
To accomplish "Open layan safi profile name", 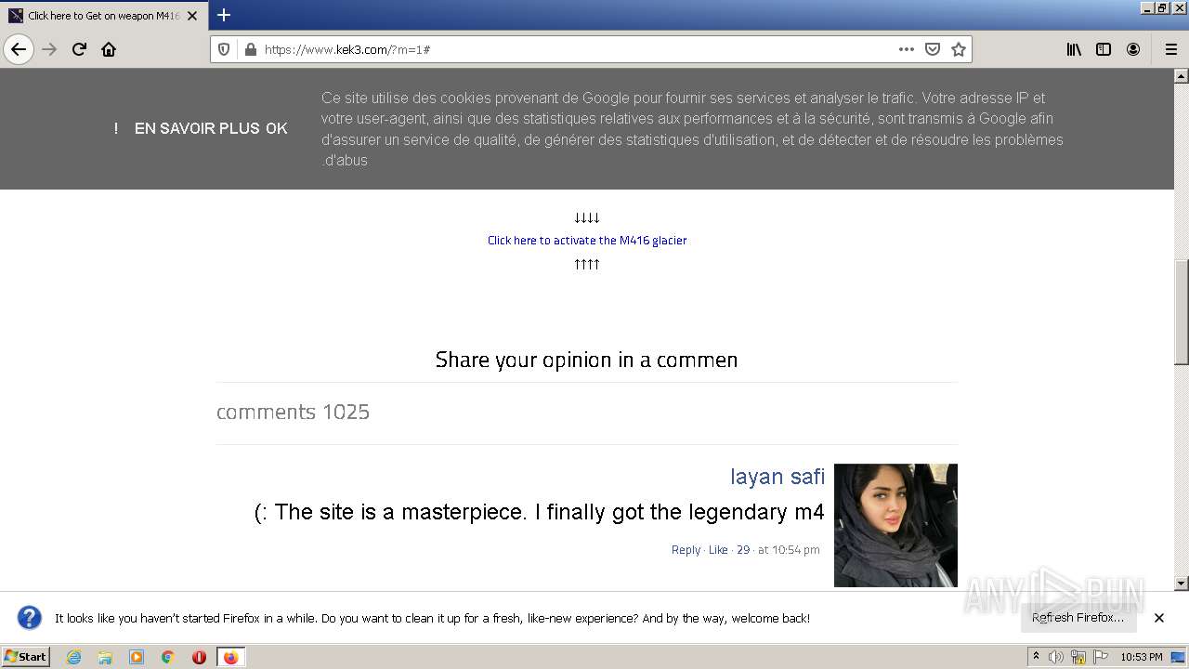I will tap(777, 477).
